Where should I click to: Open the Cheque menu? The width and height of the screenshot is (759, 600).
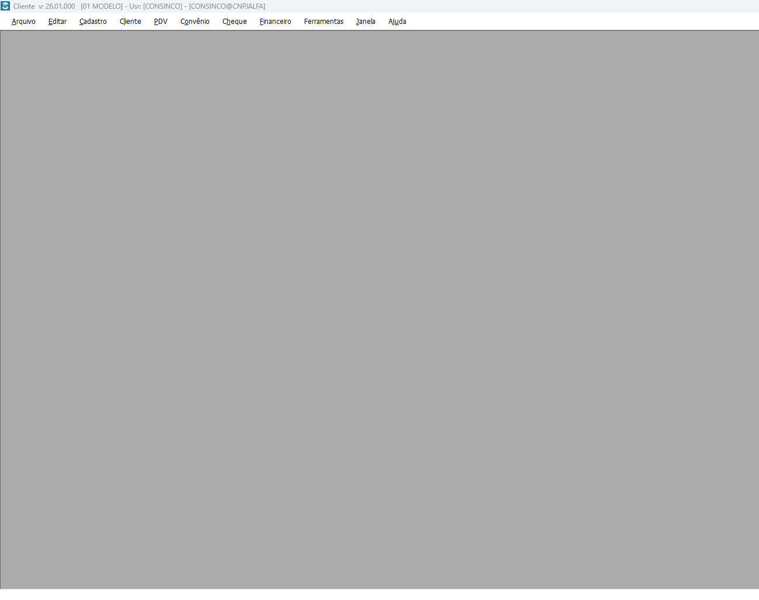pos(235,22)
